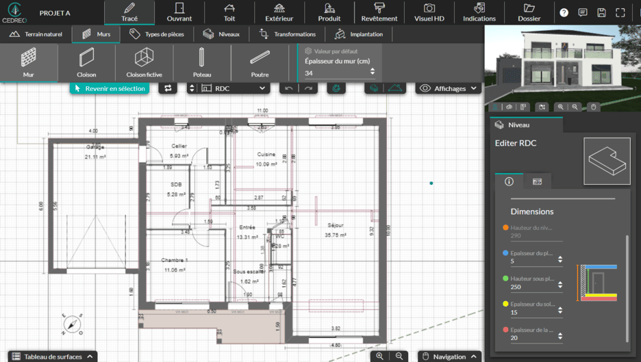This screenshot has height=362, width=641.
Task: Click the Revenir en sélection button
Action: coord(110,88)
